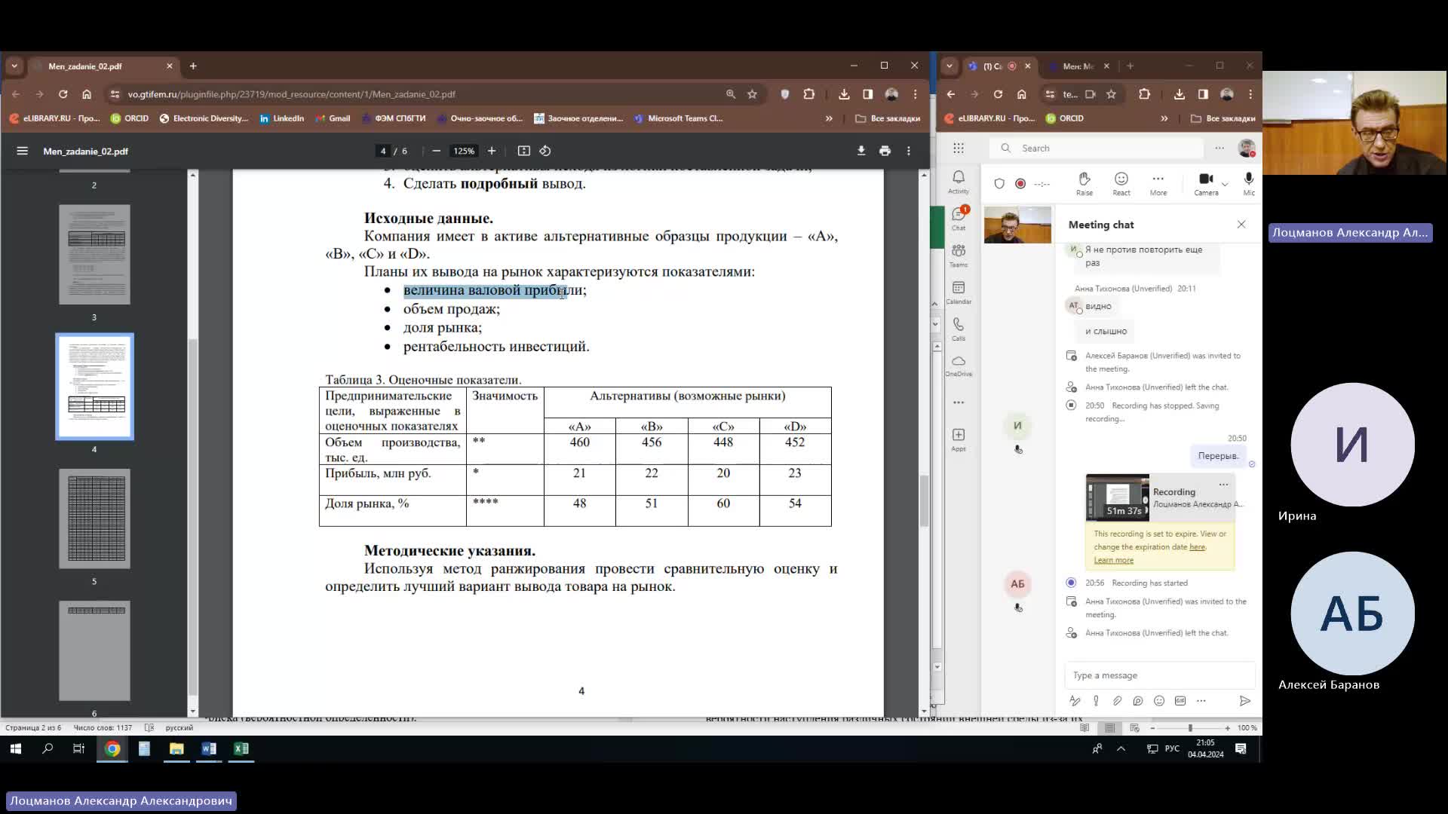1448x814 pixels.
Task: Adjust the Word zoom slider handle
Action: pyautogui.click(x=1190, y=728)
